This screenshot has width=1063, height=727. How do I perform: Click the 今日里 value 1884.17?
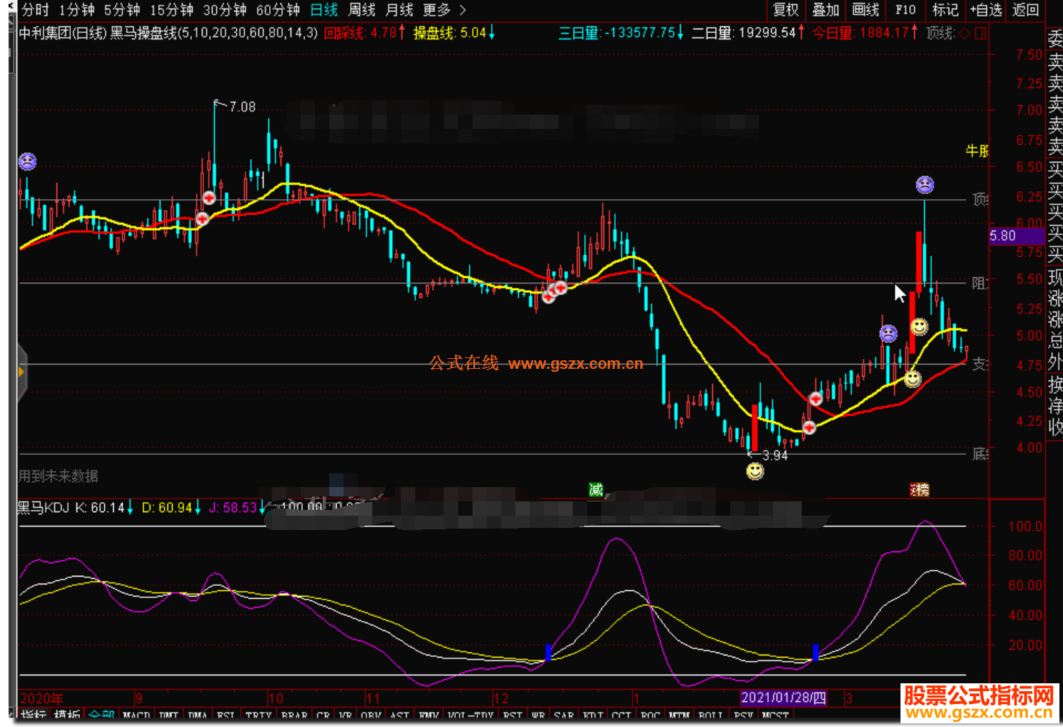pyautogui.click(x=865, y=33)
